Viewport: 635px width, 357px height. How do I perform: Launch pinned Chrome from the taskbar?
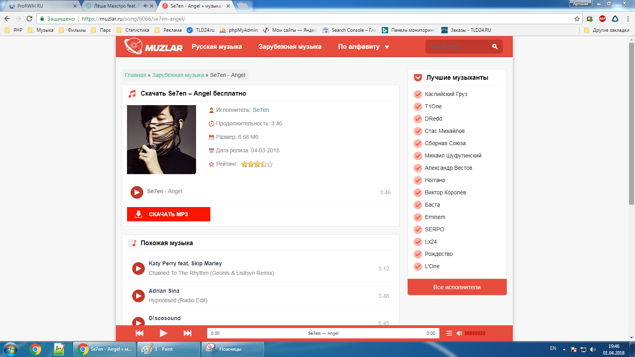click(35, 349)
